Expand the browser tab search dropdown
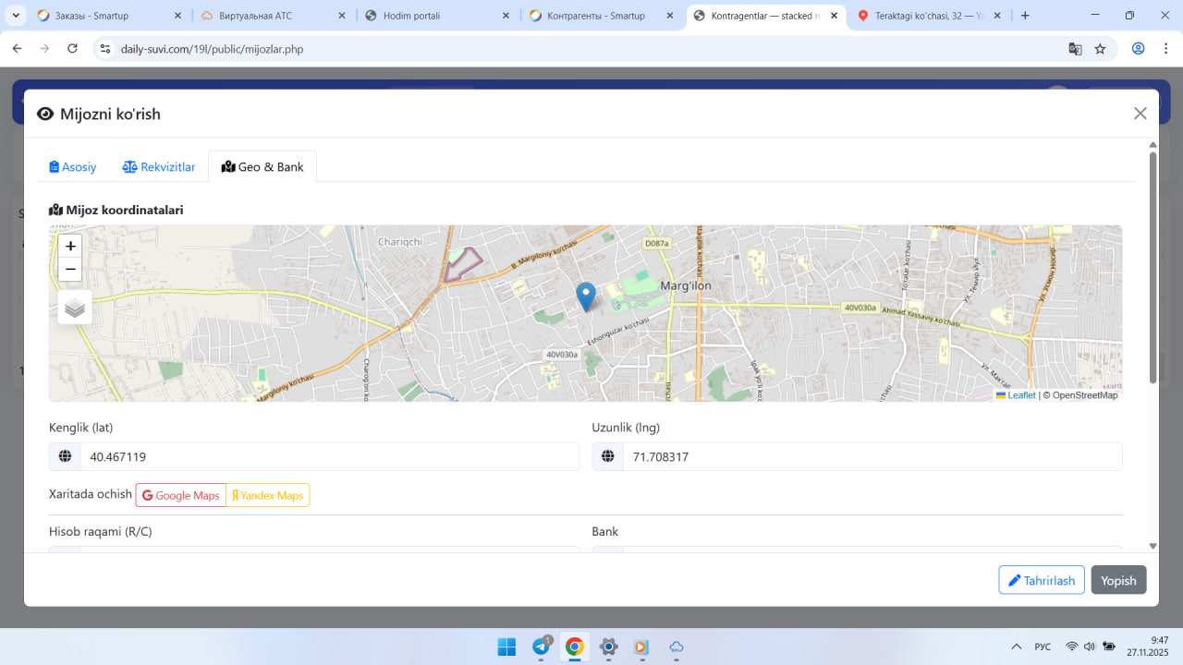Screen dimensions: 1183x665 (16, 16)
